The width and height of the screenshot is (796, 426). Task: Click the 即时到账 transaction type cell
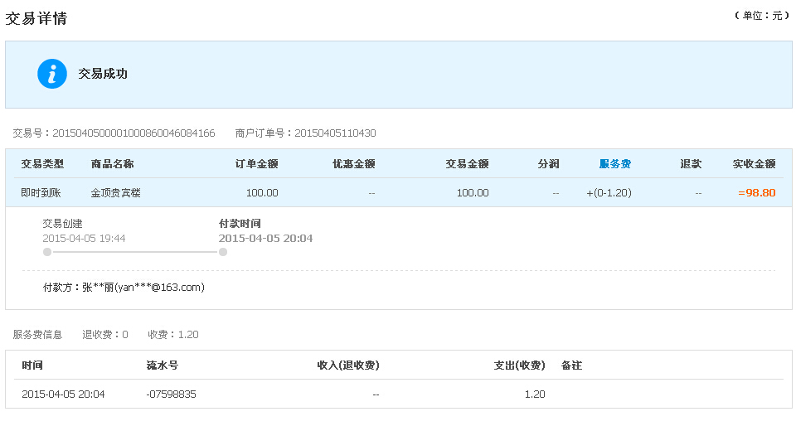pyautogui.click(x=41, y=193)
